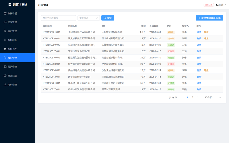Image resolution: width=229 pixels, height=143 pixels.
Task: Click the 查询 search button
Action: tap(108, 18)
